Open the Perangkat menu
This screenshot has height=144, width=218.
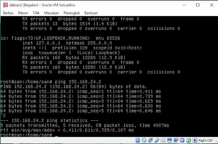72,13
